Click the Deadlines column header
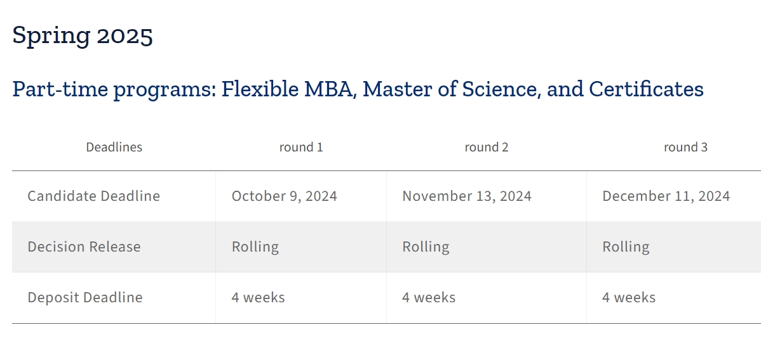Screen dimensions: 761x339 114,147
